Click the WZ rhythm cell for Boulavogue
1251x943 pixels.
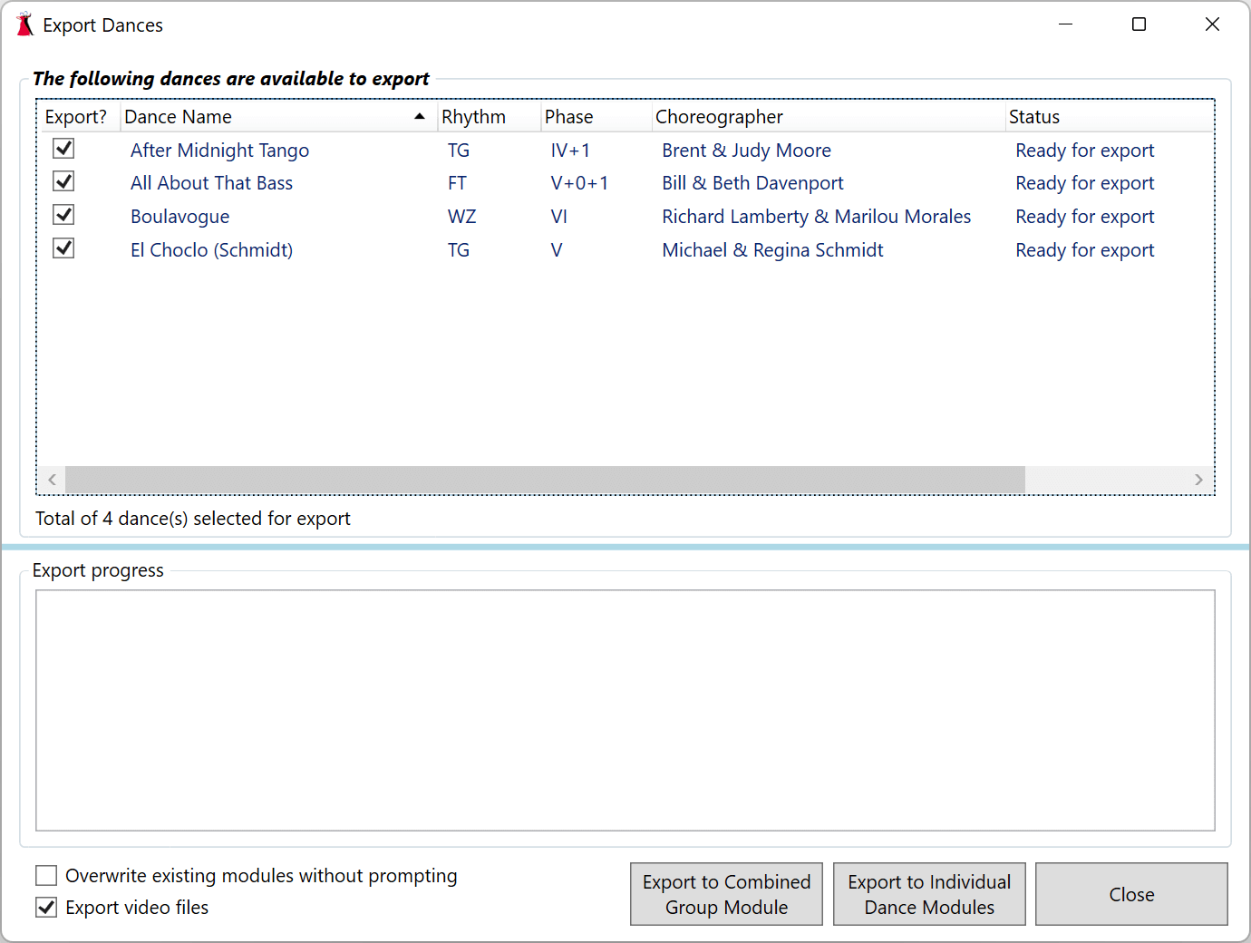[461, 217]
